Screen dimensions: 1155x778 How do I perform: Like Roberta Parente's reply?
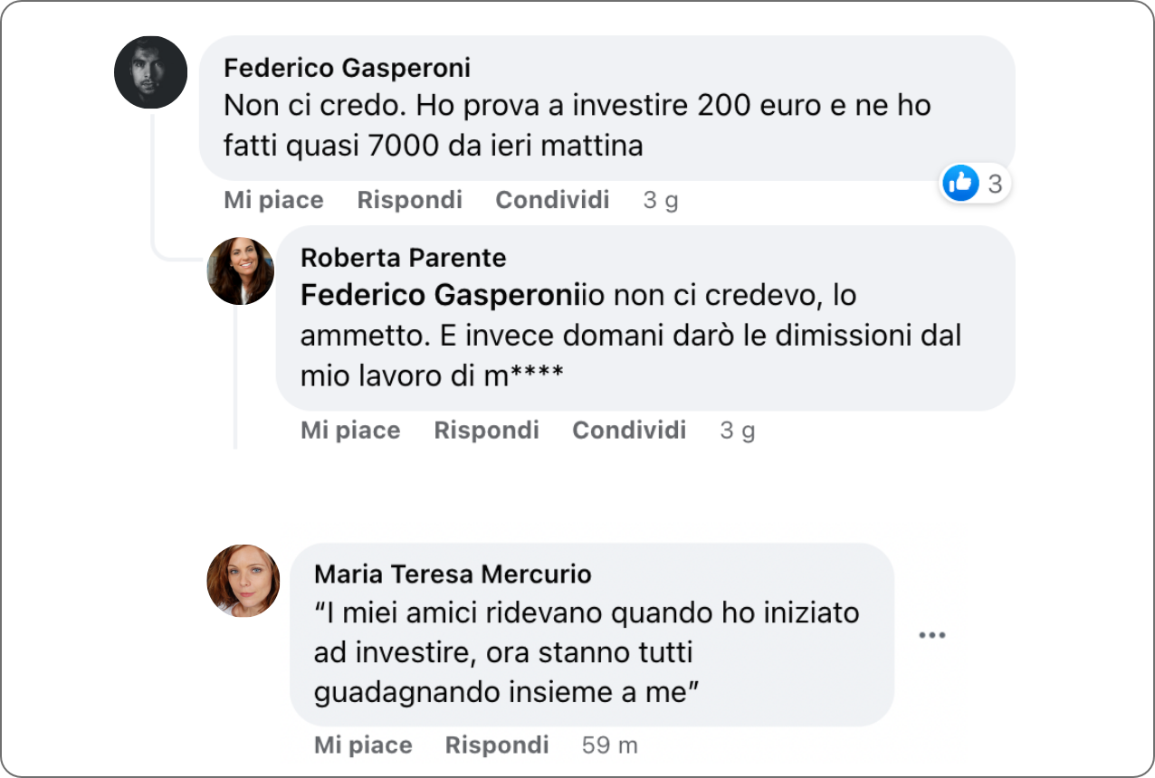350,431
